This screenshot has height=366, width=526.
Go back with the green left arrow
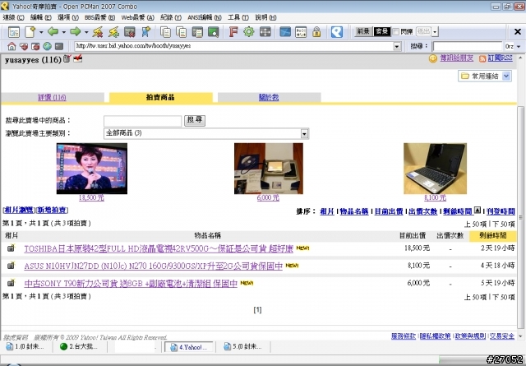click(x=53, y=31)
